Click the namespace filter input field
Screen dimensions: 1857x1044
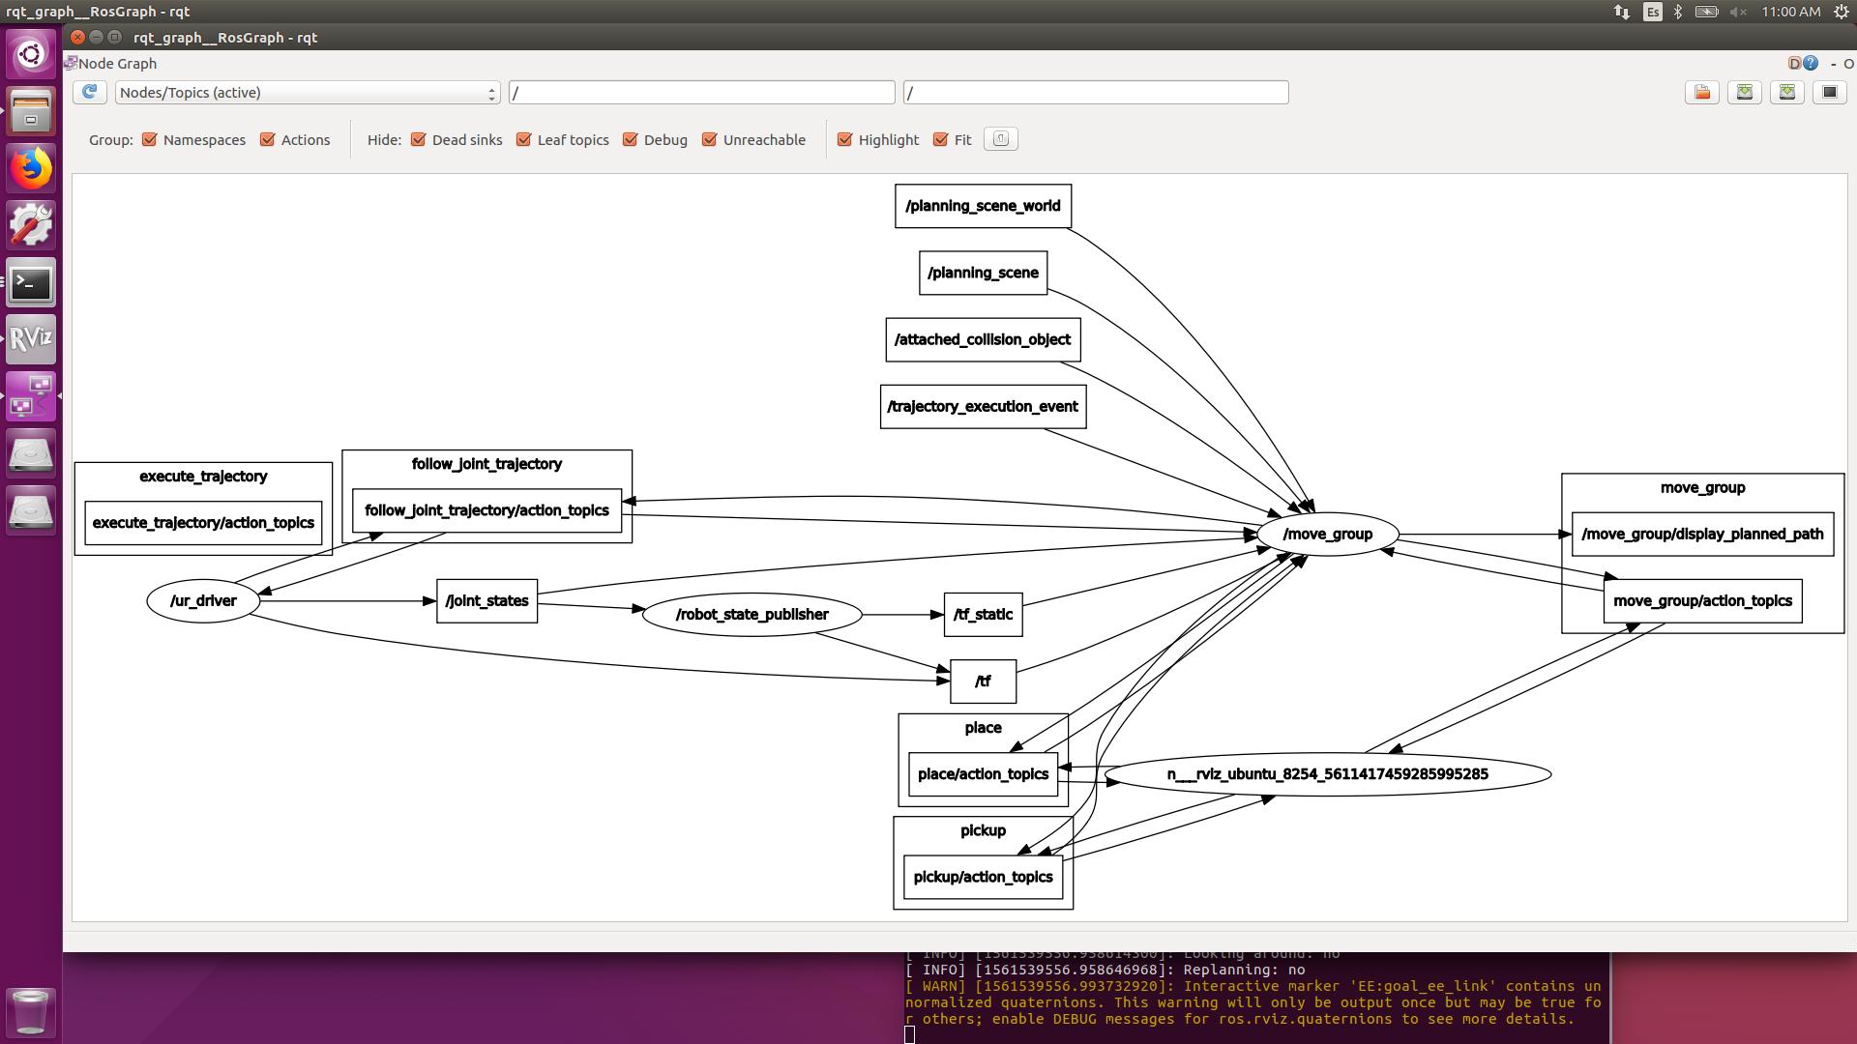click(702, 93)
